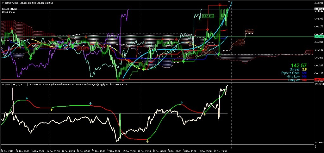Click the red 140.920 price axis tag
The image size is (324, 153).
coord(319,80)
